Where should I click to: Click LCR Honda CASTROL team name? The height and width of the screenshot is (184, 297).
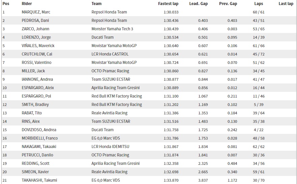pos(110,54)
